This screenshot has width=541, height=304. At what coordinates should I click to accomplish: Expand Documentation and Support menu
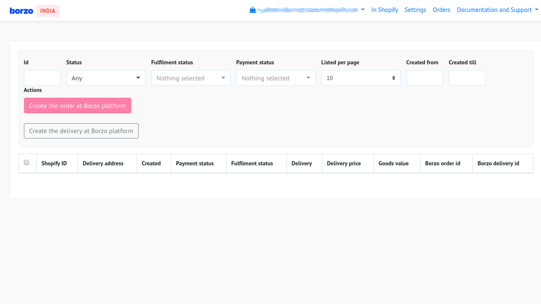point(497,10)
